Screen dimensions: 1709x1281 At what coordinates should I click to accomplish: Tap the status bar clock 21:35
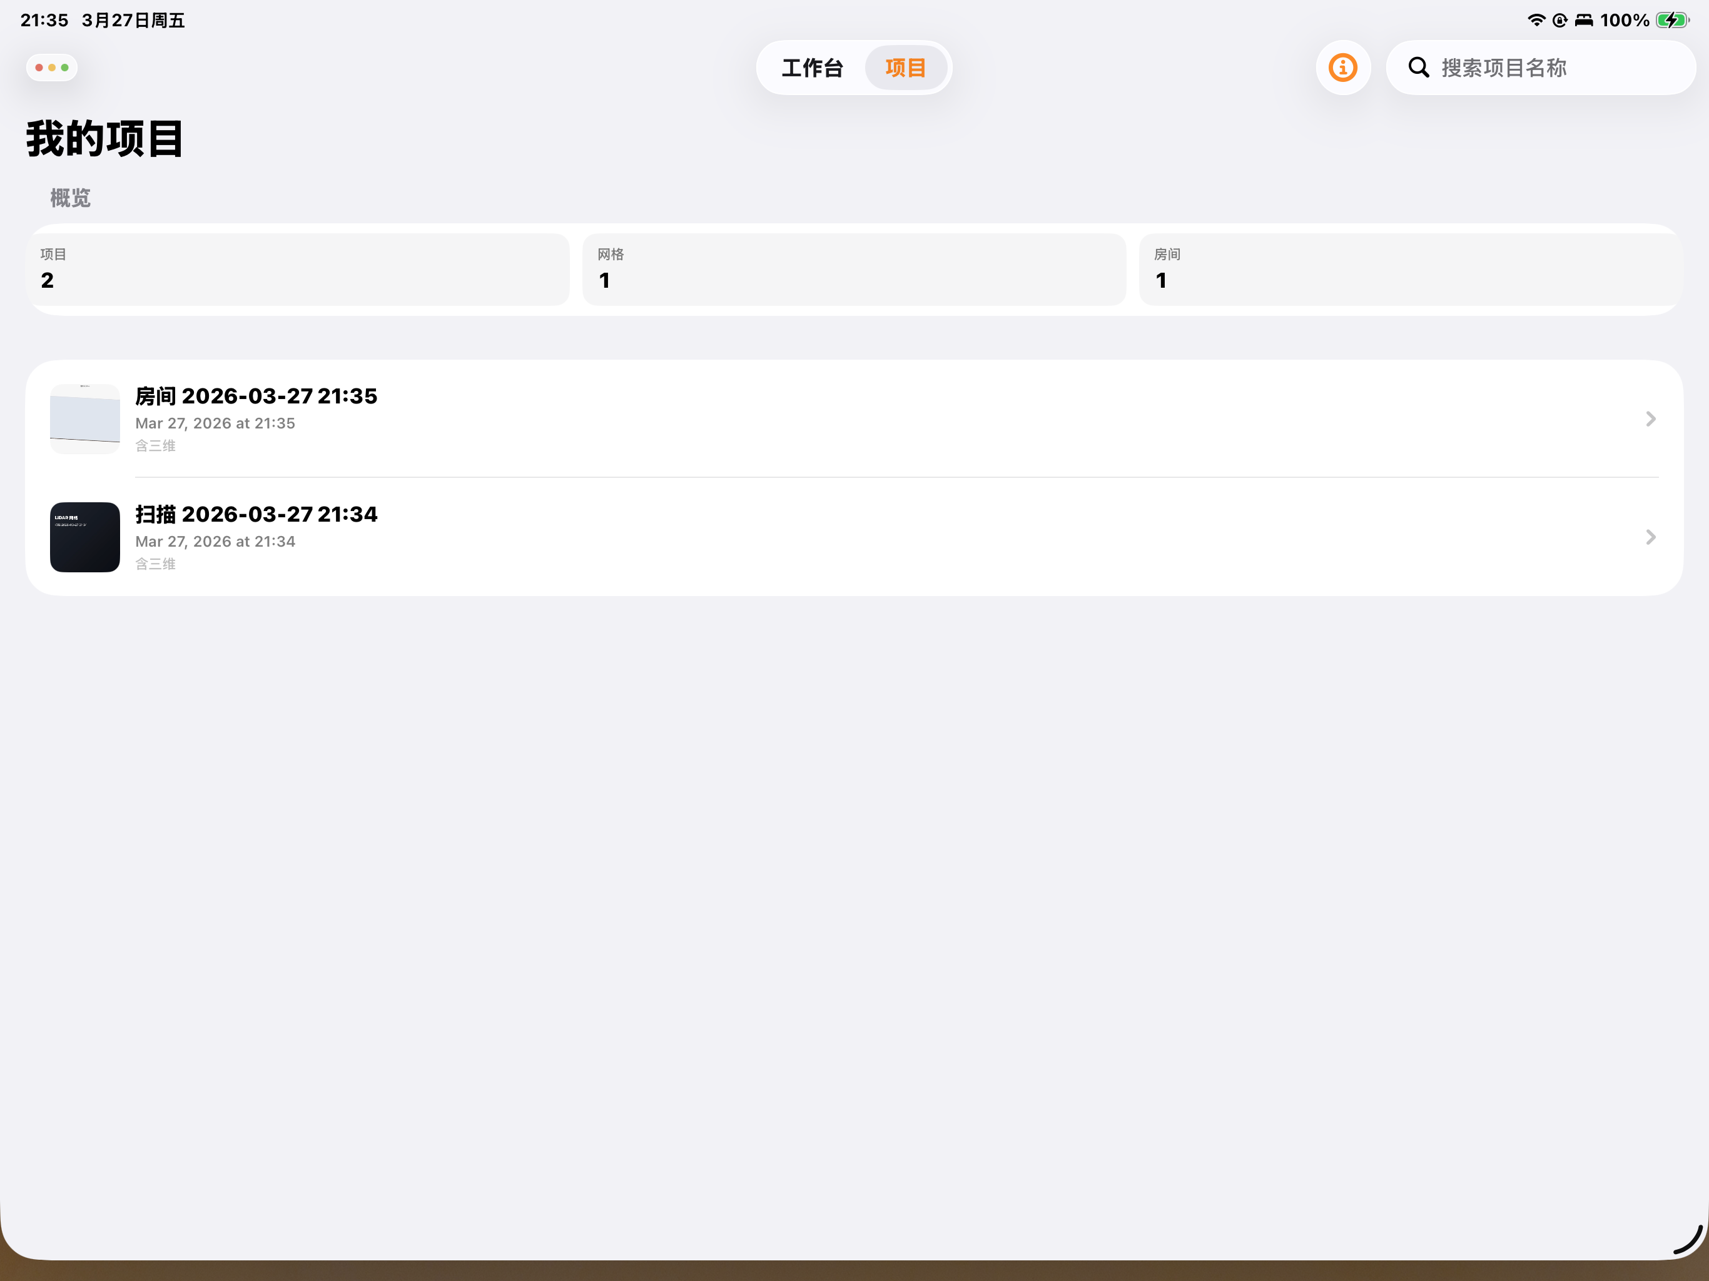tap(44, 20)
